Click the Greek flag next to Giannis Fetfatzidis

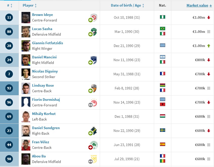point(162,45)
